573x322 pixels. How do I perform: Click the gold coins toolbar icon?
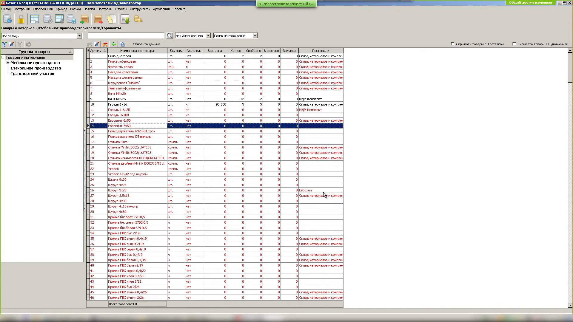tap(138, 19)
